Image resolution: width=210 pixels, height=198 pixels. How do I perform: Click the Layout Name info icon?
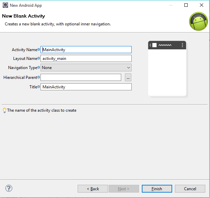coord(38,58)
